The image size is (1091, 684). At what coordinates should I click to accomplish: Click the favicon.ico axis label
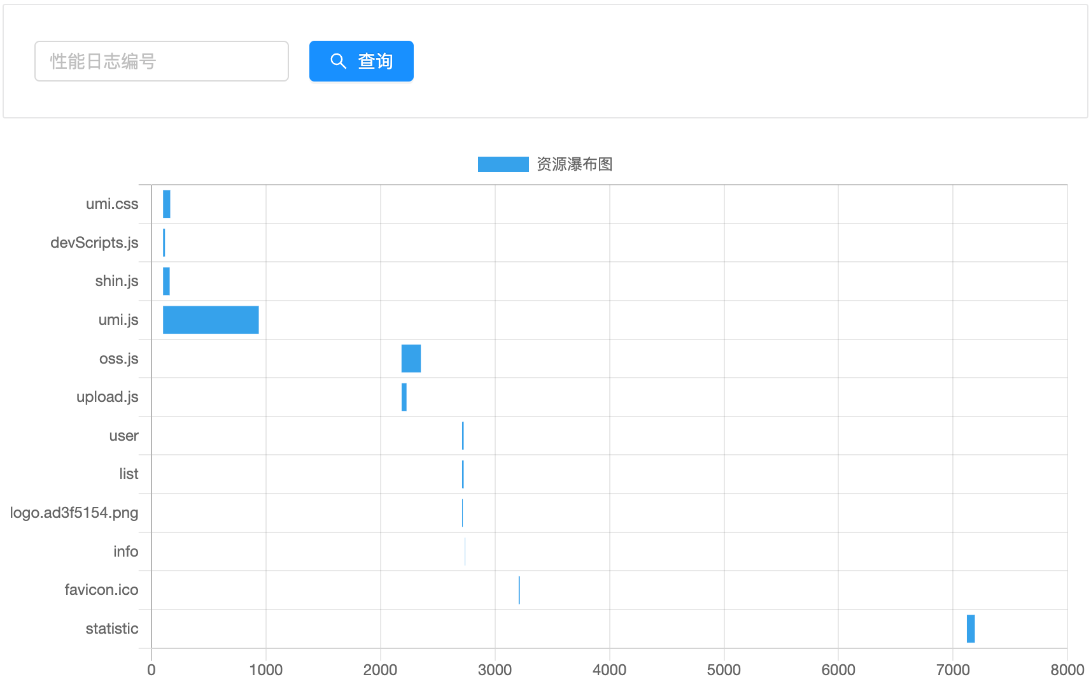click(x=101, y=590)
